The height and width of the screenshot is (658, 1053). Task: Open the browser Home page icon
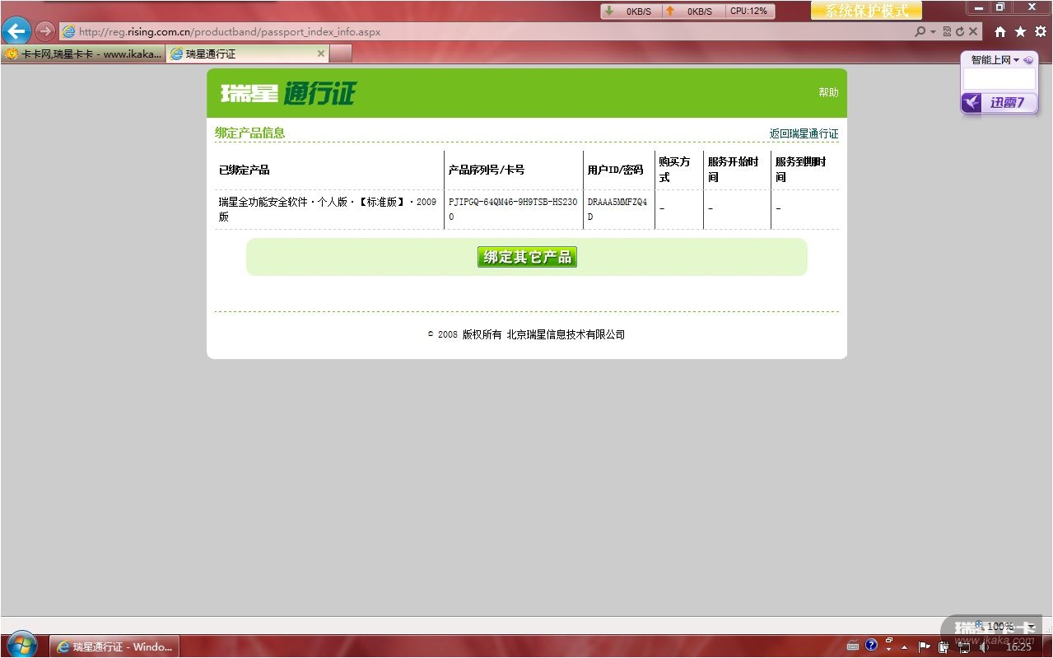[1000, 31]
